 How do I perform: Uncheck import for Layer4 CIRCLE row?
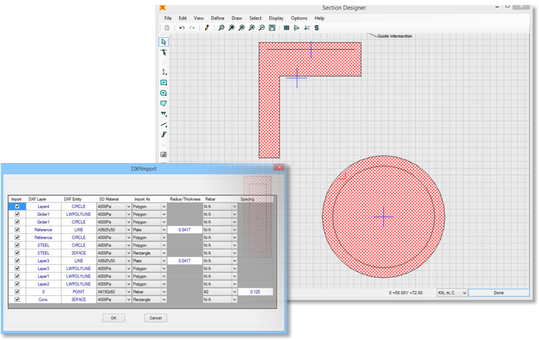pyautogui.click(x=17, y=206)
